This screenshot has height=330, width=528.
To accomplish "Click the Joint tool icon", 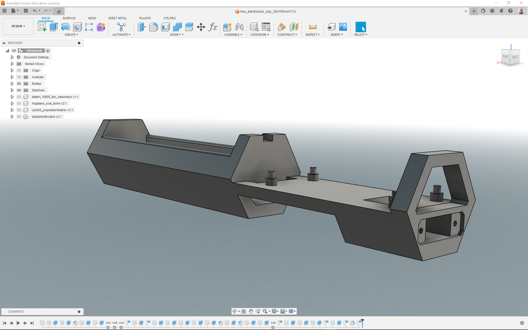I will pyautogui.click(x=239, y=27).
